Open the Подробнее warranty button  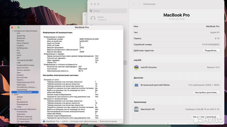[211, 50]
